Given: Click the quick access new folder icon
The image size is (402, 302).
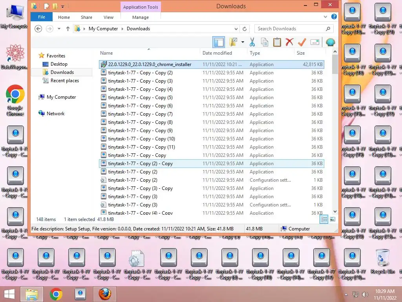Looking at the screenshot, I should 55,6.
